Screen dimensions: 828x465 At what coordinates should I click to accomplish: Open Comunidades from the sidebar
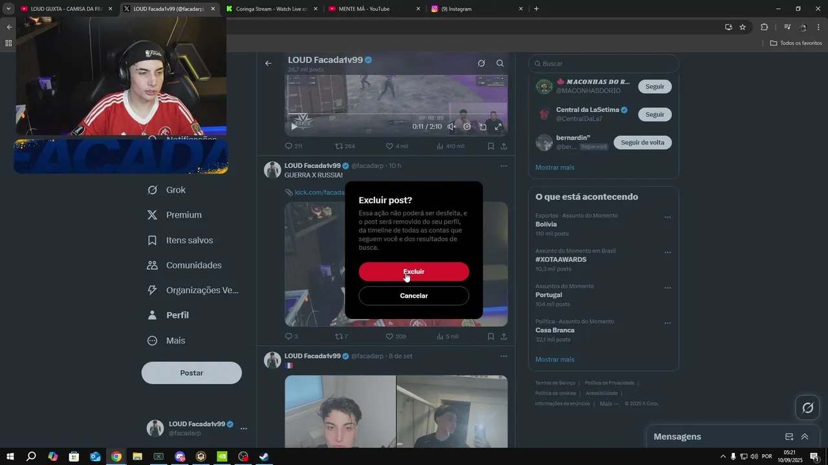(x=185, y=265)
